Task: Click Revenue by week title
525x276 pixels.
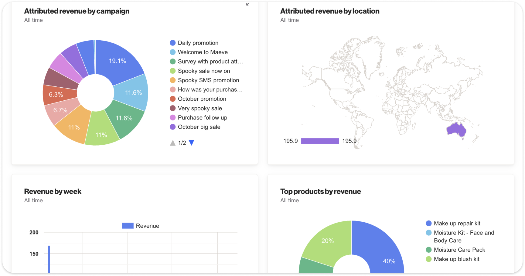Action: (x=53, y=192)
